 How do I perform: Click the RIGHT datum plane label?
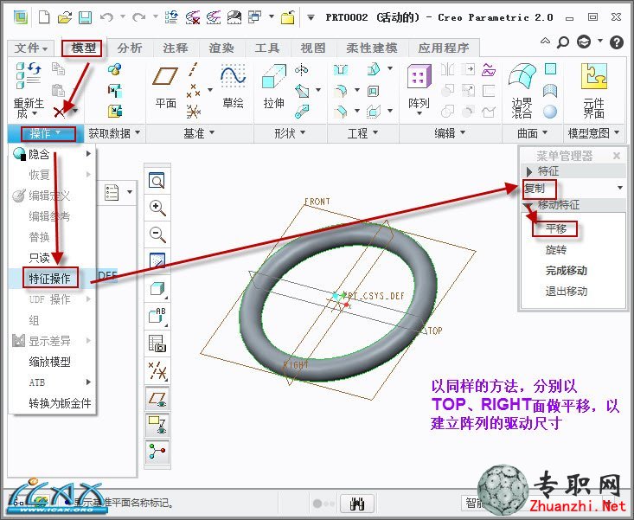[296, 365]
